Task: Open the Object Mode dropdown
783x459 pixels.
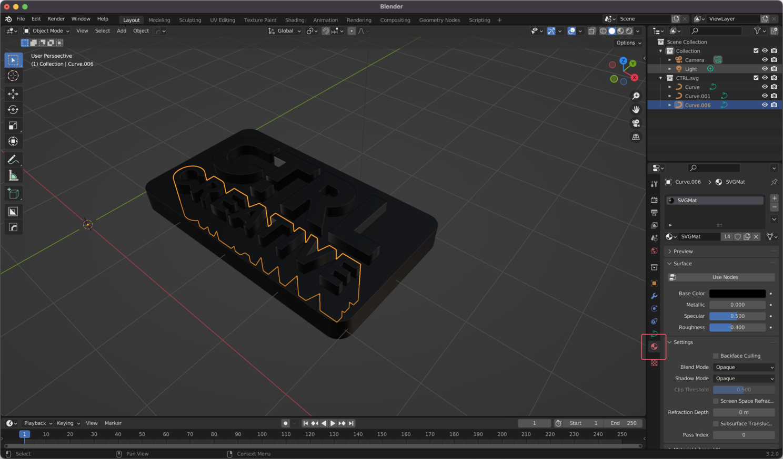Action: tap(46, 31)
